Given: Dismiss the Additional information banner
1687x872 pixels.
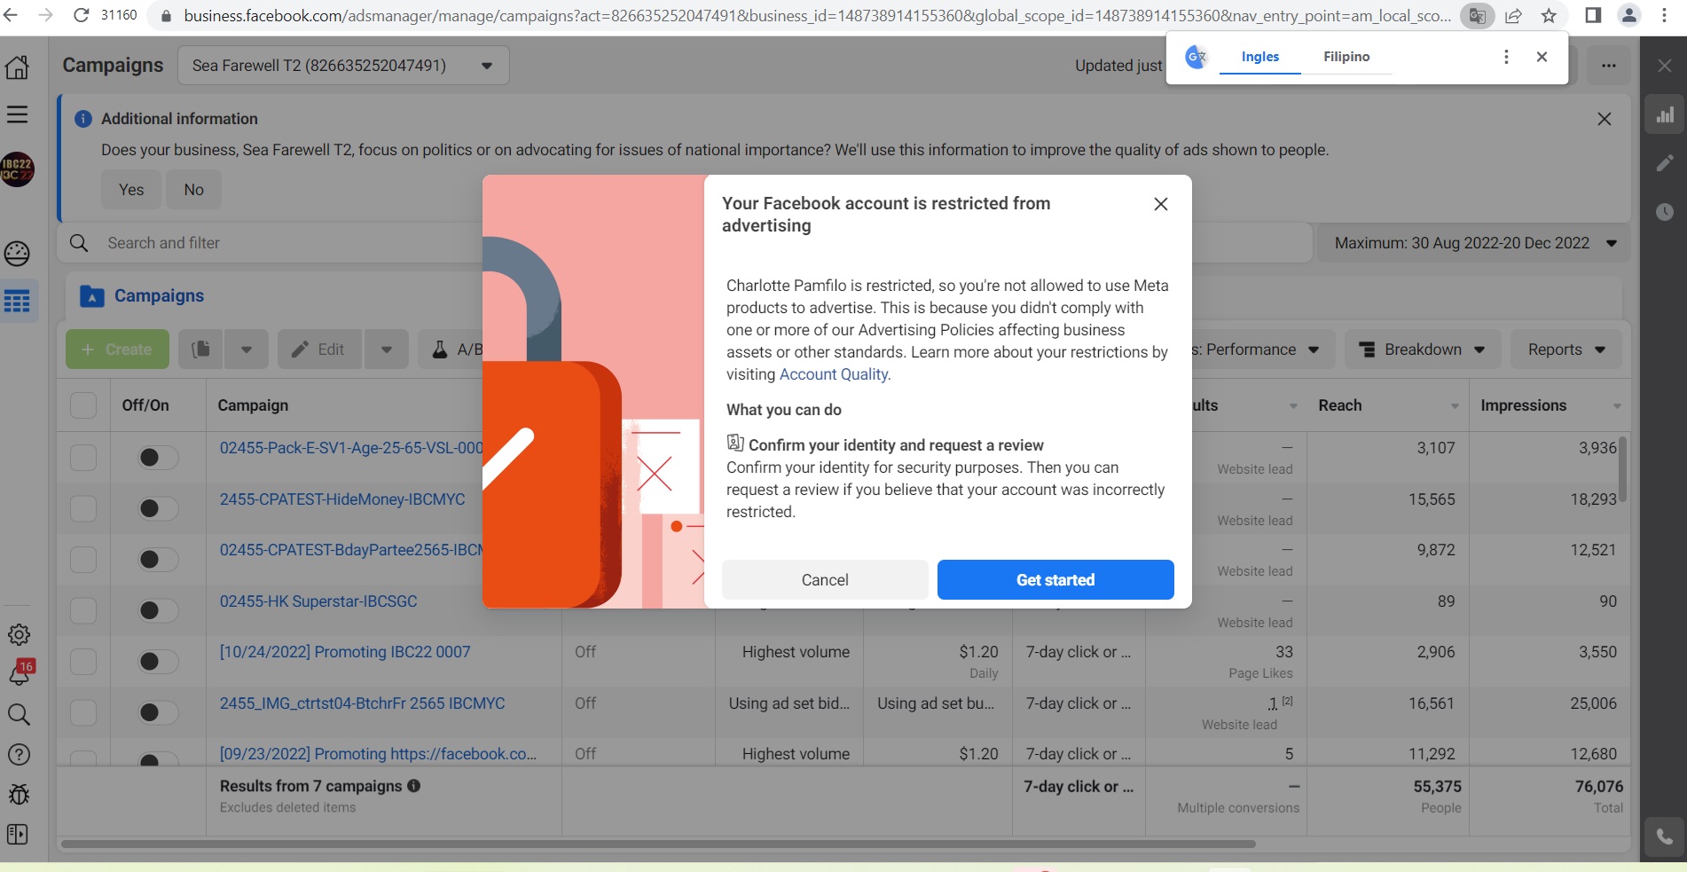Looking at the screenshot, I should click(1604, 119).
